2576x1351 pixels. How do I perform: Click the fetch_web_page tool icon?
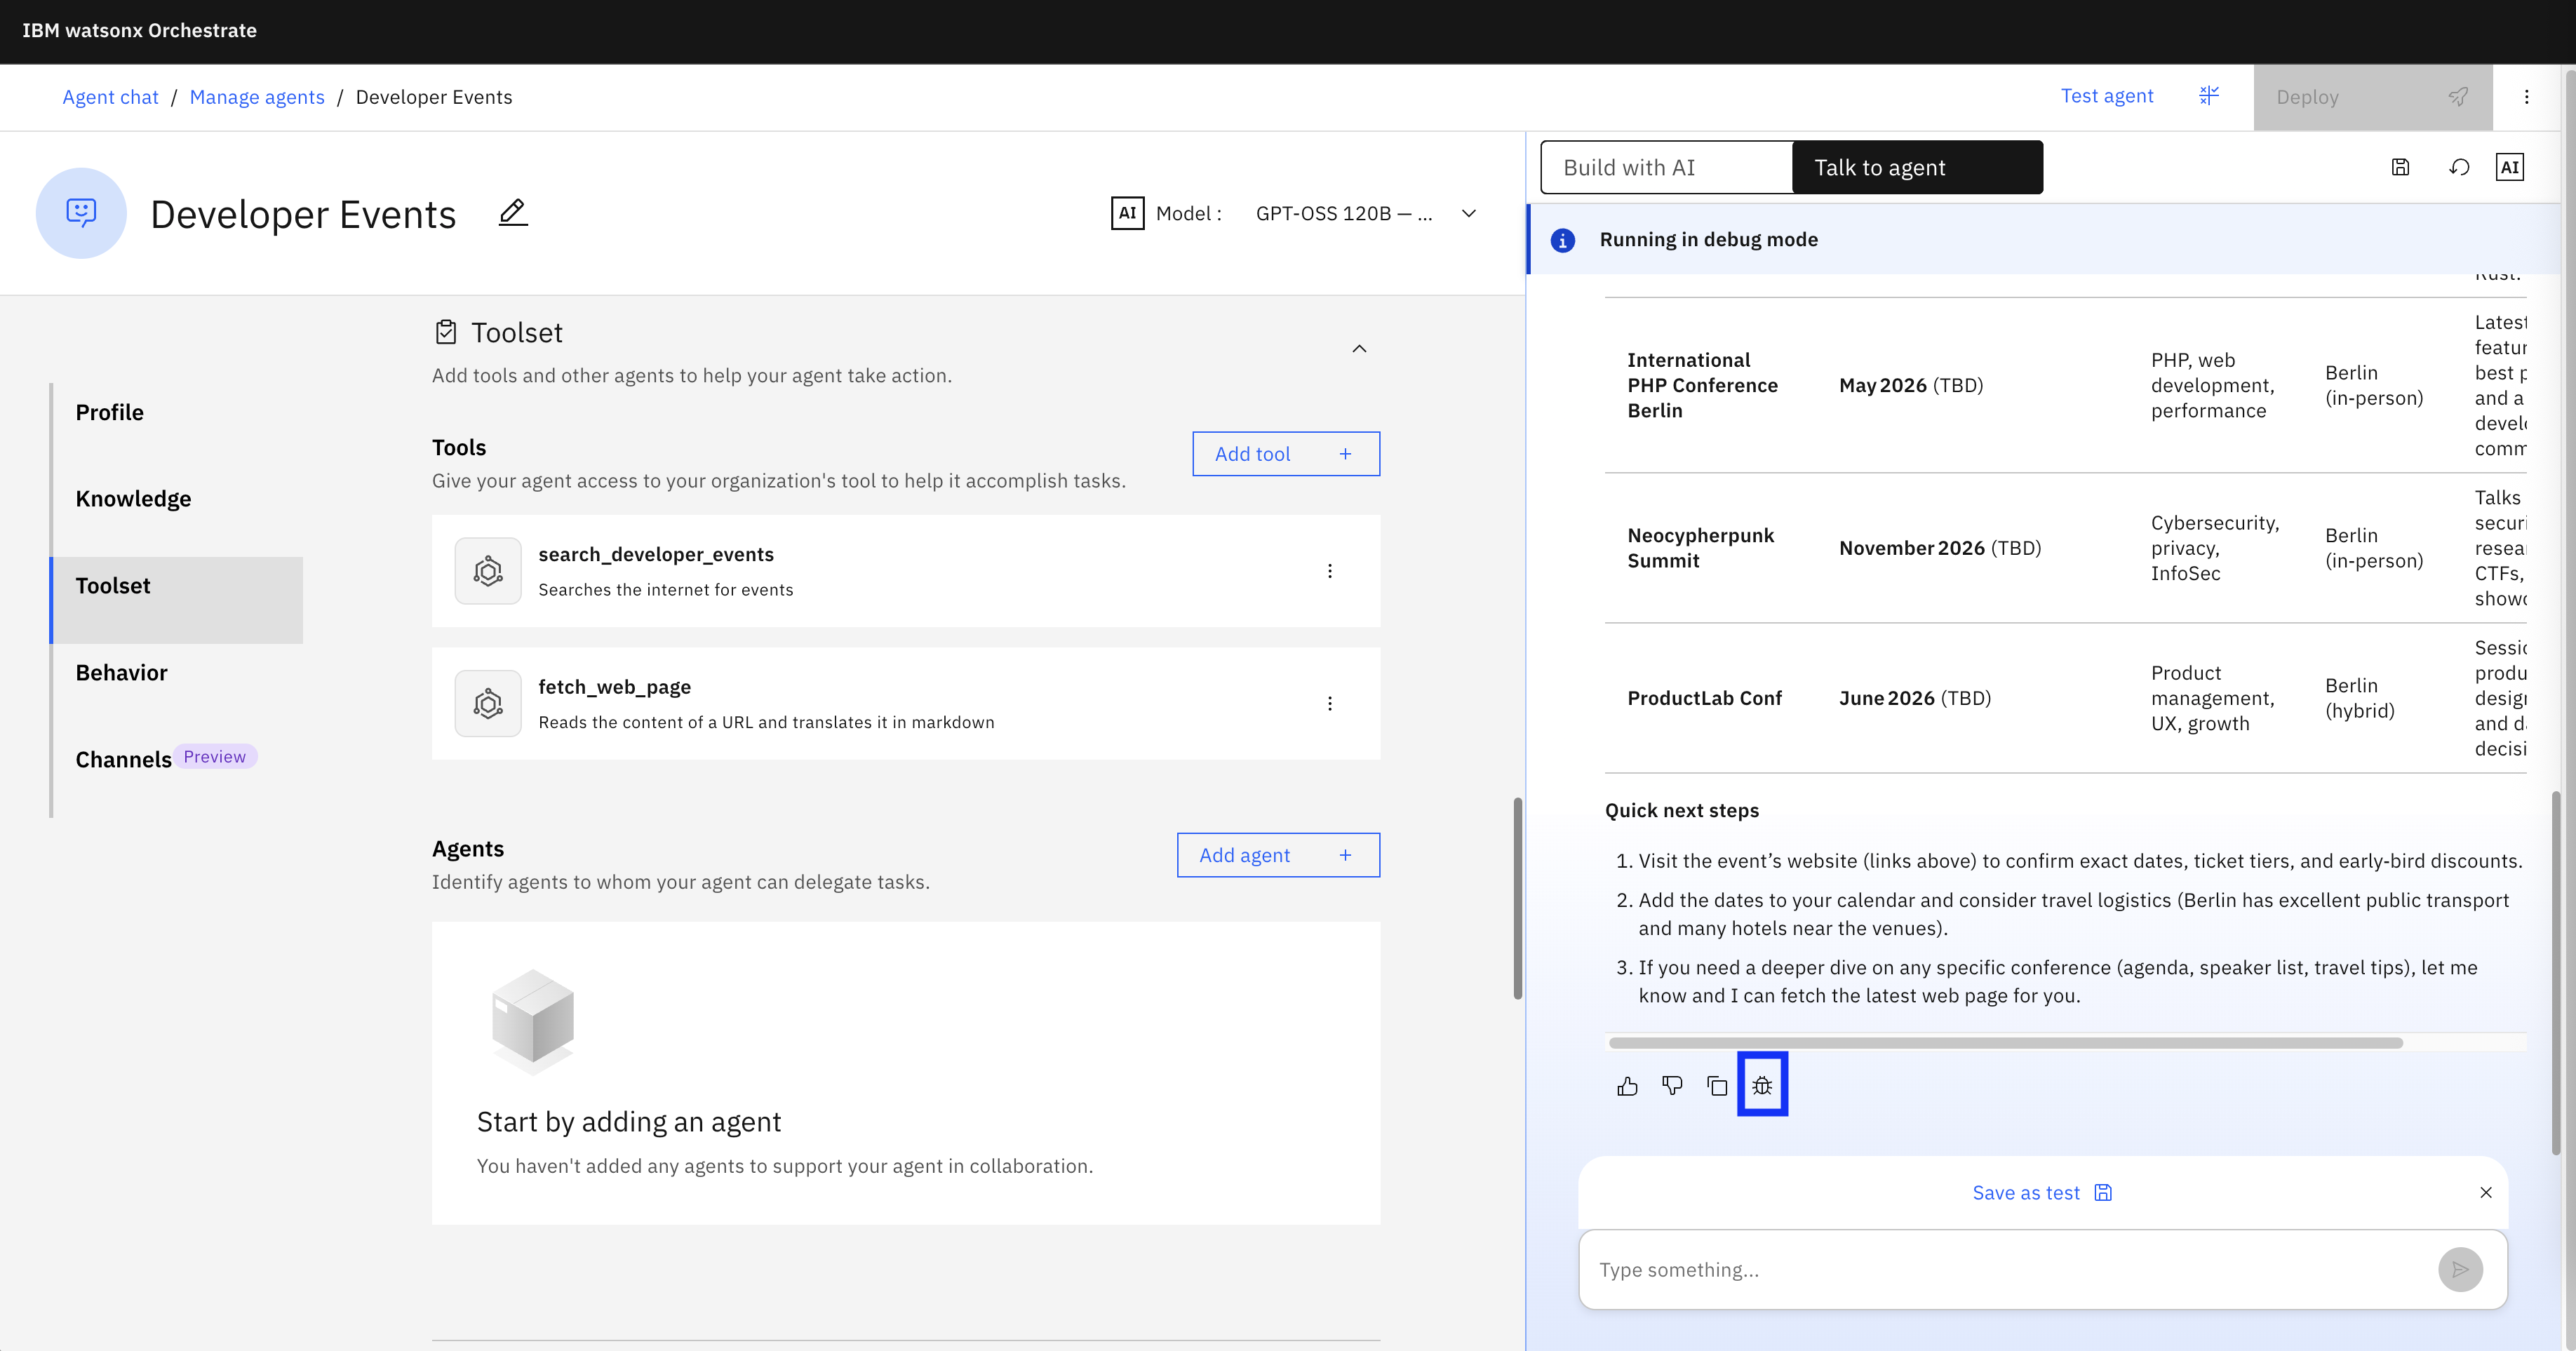[x=488, y=703]
